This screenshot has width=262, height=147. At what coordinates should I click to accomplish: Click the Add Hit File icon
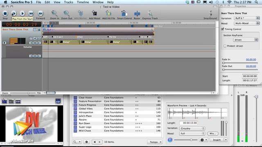click(x=108, y=13)
